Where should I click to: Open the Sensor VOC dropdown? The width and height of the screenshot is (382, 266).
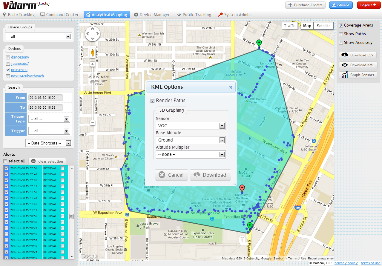(x=191, y=126)
